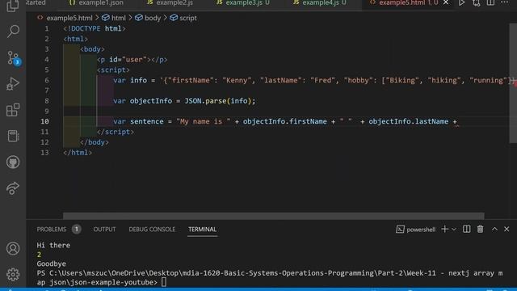Screen dimensions: 517x291
Task: Kill terminal with trash icon
Action: pos(480,229)
